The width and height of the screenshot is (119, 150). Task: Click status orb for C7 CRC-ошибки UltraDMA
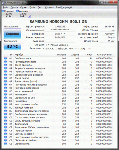[x=5, y=140]
